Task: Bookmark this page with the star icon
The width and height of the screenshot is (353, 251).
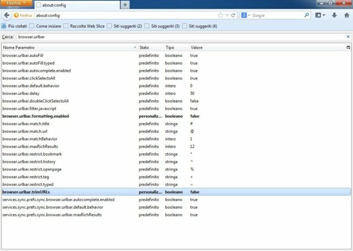Action: click(220, 15)
